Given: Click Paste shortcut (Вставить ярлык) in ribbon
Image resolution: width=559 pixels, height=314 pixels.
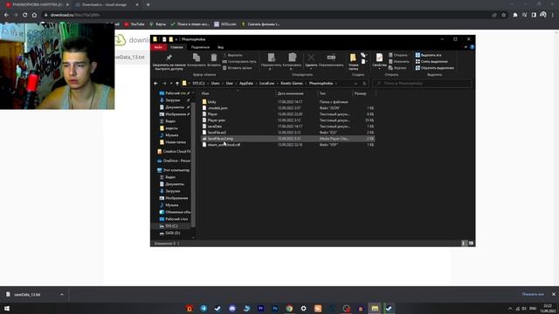Looking at the screenshot, I should [x=238, y=68].
